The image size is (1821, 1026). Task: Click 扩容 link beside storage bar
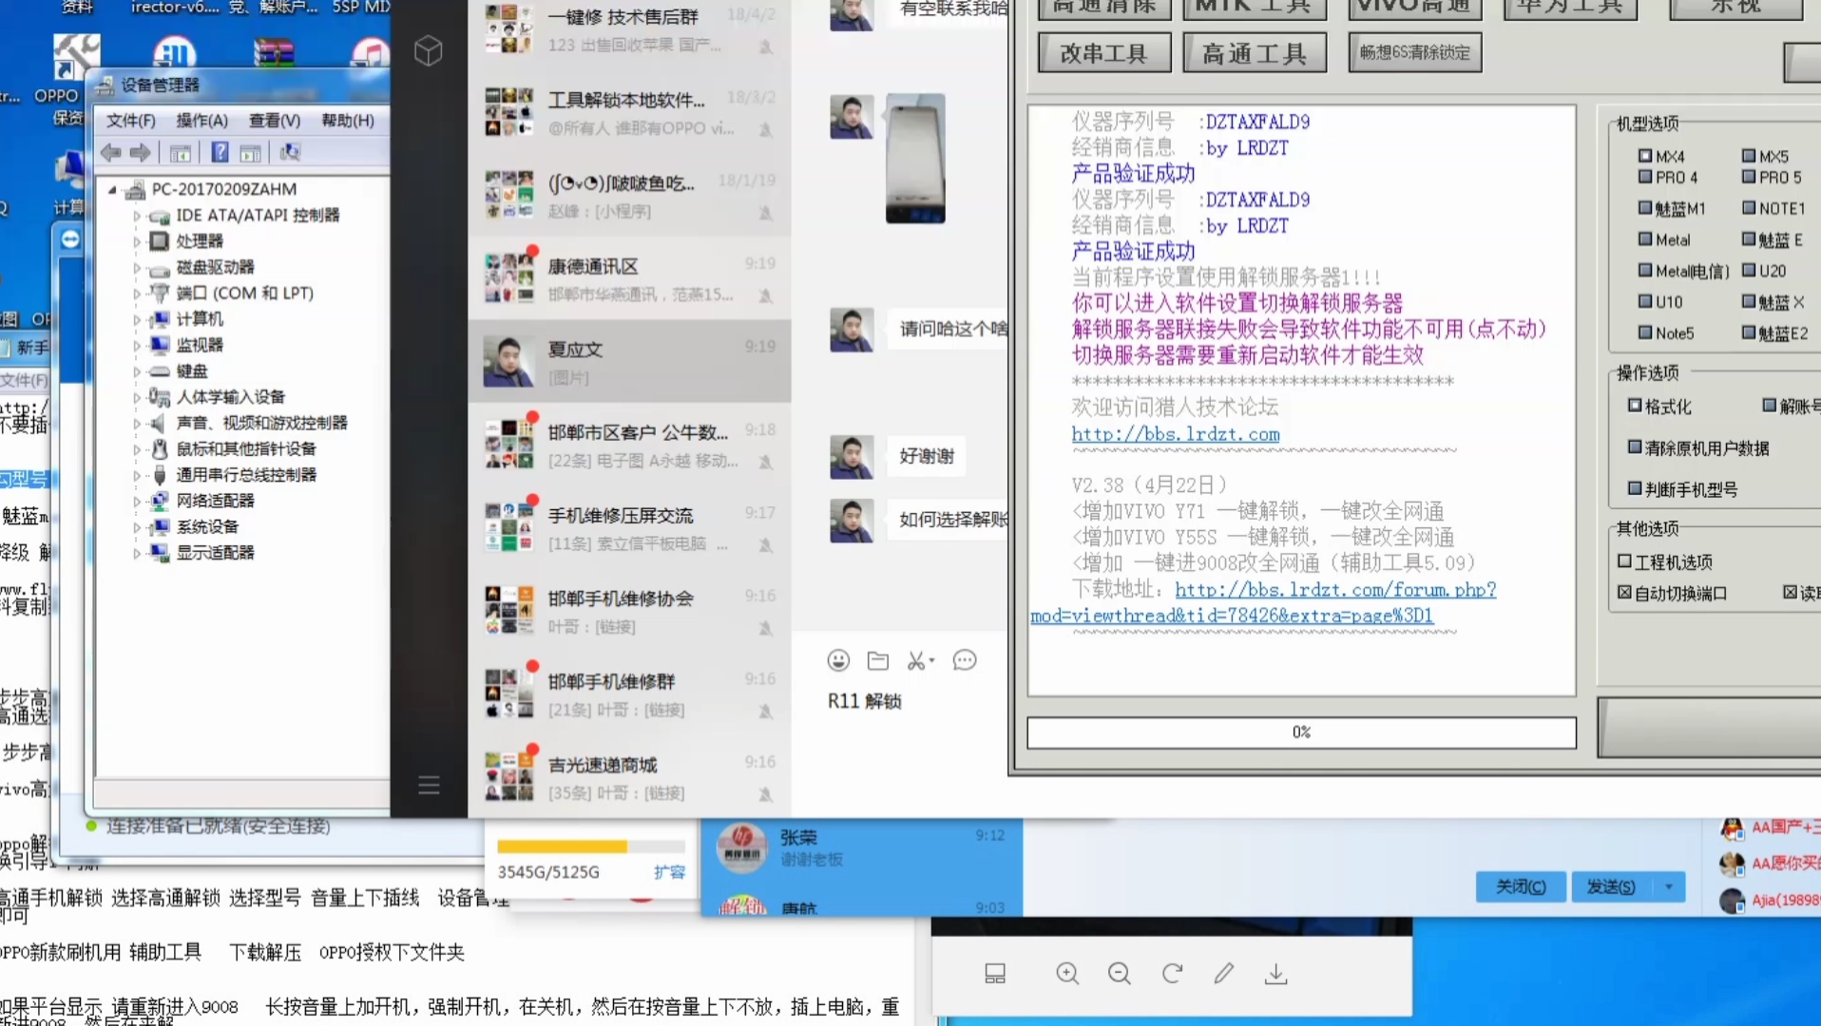[669, 872]
